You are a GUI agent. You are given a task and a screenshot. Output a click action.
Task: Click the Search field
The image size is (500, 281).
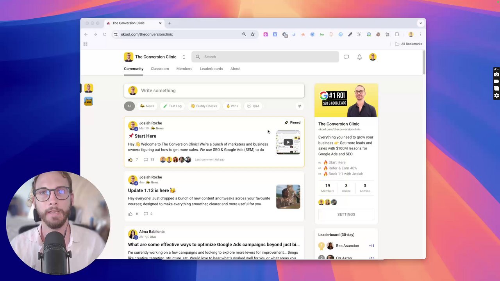(265, 57)
